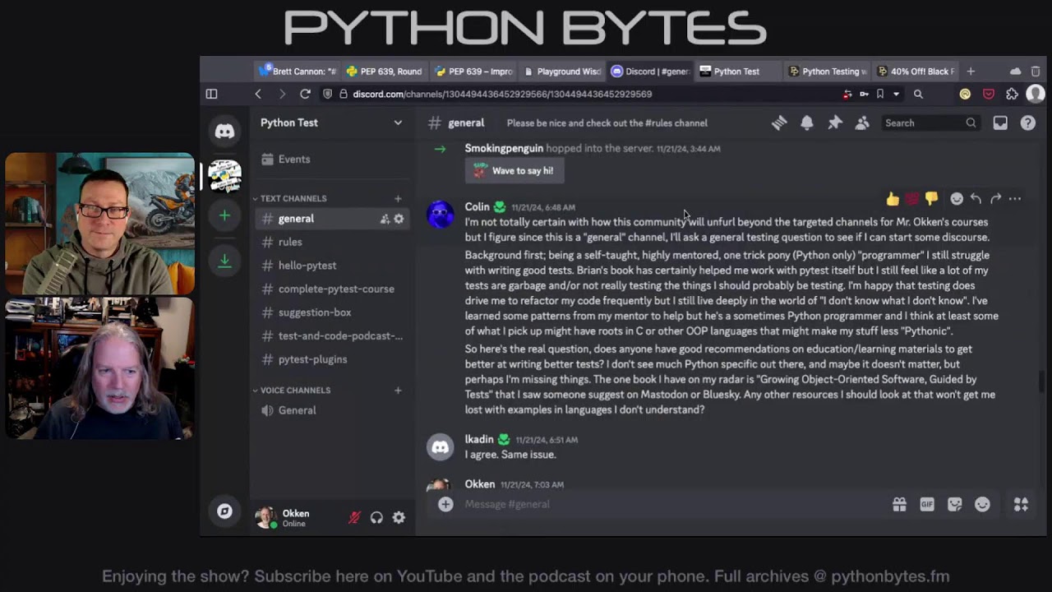1052x592 pixels.
Task: Open User Settings gear next to Okken
Action: (x=399, y=518)
